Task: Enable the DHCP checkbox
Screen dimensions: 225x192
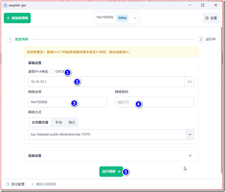Action: 52,71
